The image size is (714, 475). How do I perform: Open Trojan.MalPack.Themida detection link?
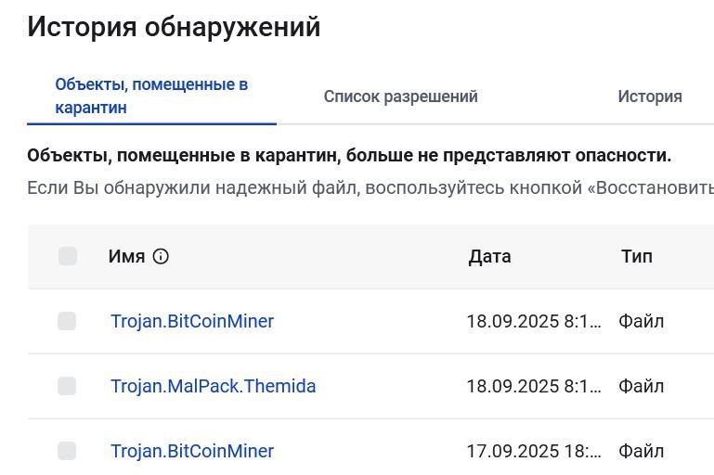[213, 386]
